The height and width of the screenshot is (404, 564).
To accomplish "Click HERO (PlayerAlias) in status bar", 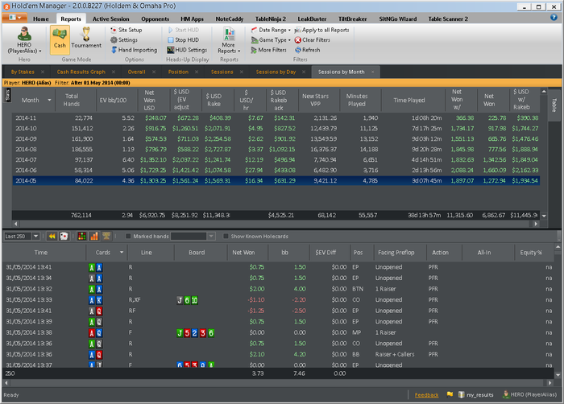I will [530, 394].
